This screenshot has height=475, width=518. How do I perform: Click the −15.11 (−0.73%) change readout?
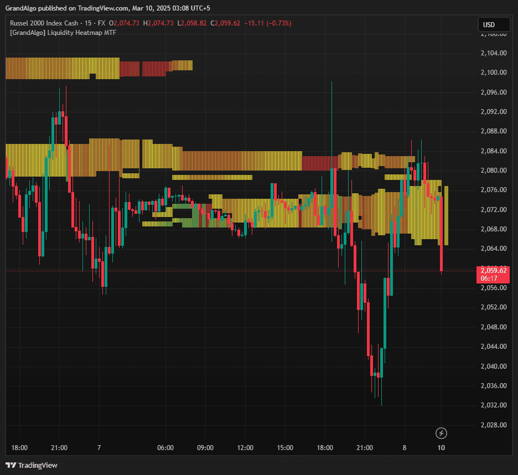[x=267, y=23]
